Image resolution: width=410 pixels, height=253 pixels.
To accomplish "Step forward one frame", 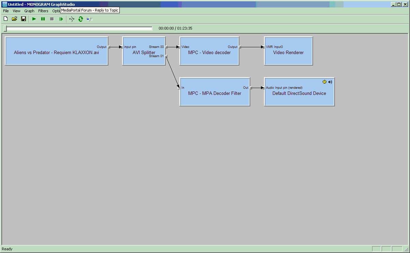I will (61, 19).
